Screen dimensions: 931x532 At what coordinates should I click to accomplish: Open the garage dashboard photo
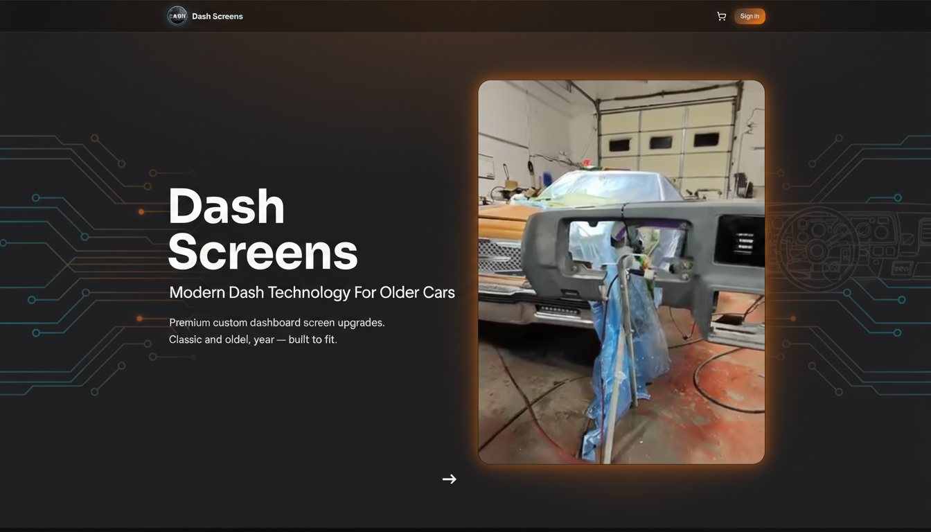(x=621, y=272)
